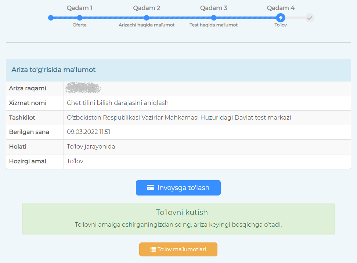This screenshot has width=357, height=263.
Task: Click the To'lov step label under Qadam 4
Action: pyautogui.click(x=281, y=25)
